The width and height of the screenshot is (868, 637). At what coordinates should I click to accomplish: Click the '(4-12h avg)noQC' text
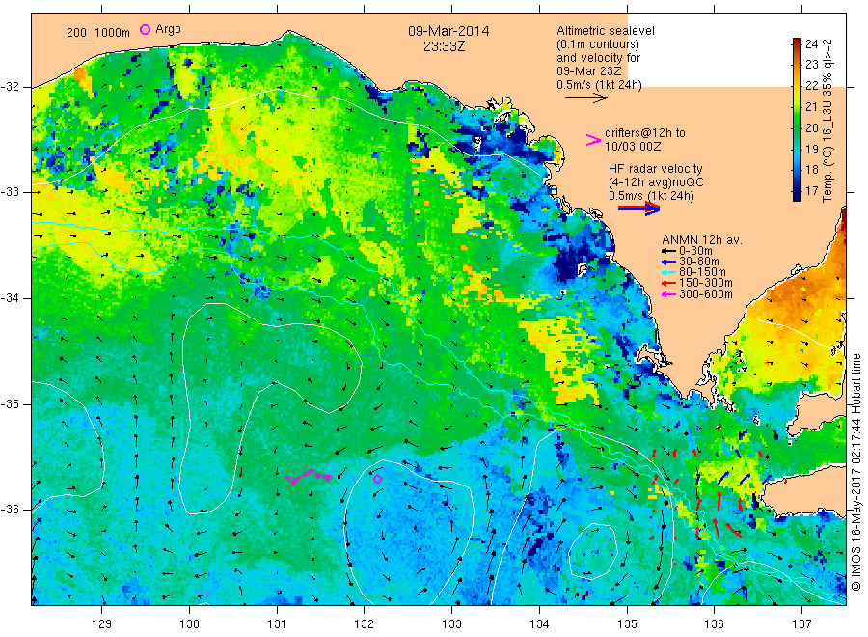656,182
